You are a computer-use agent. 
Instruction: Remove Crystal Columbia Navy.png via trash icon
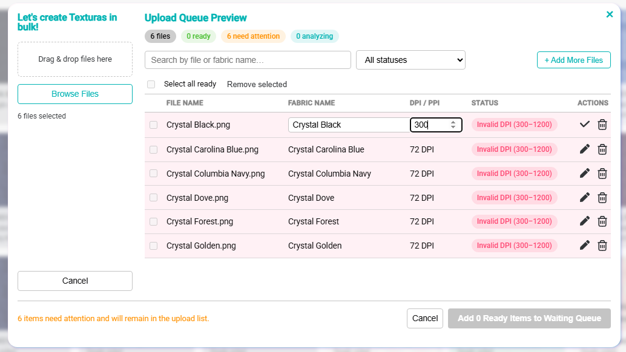tap(602, 174)
